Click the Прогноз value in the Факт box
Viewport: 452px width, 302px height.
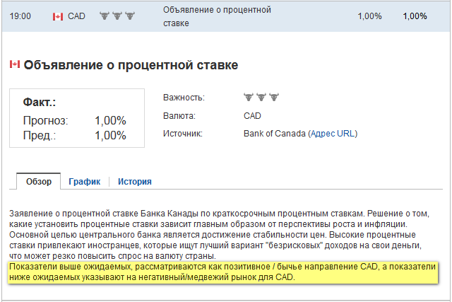coord(110,120)
